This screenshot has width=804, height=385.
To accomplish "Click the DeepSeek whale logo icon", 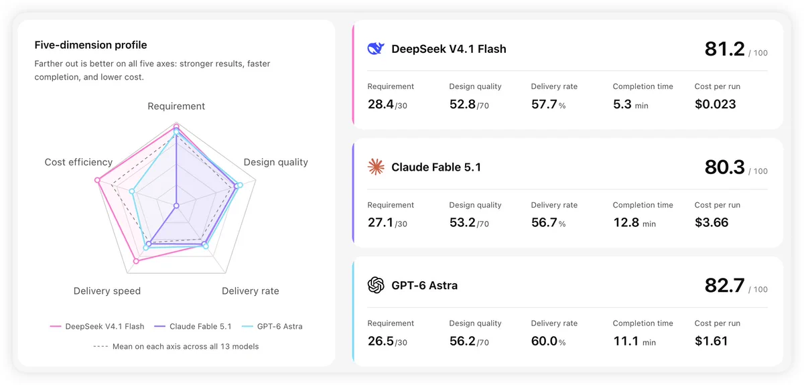I will tap(376, 48).
